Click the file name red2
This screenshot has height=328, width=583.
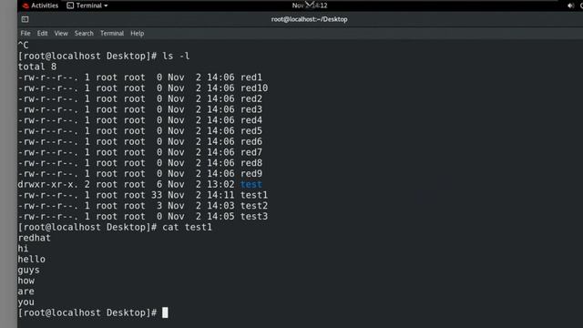[251, 99]
